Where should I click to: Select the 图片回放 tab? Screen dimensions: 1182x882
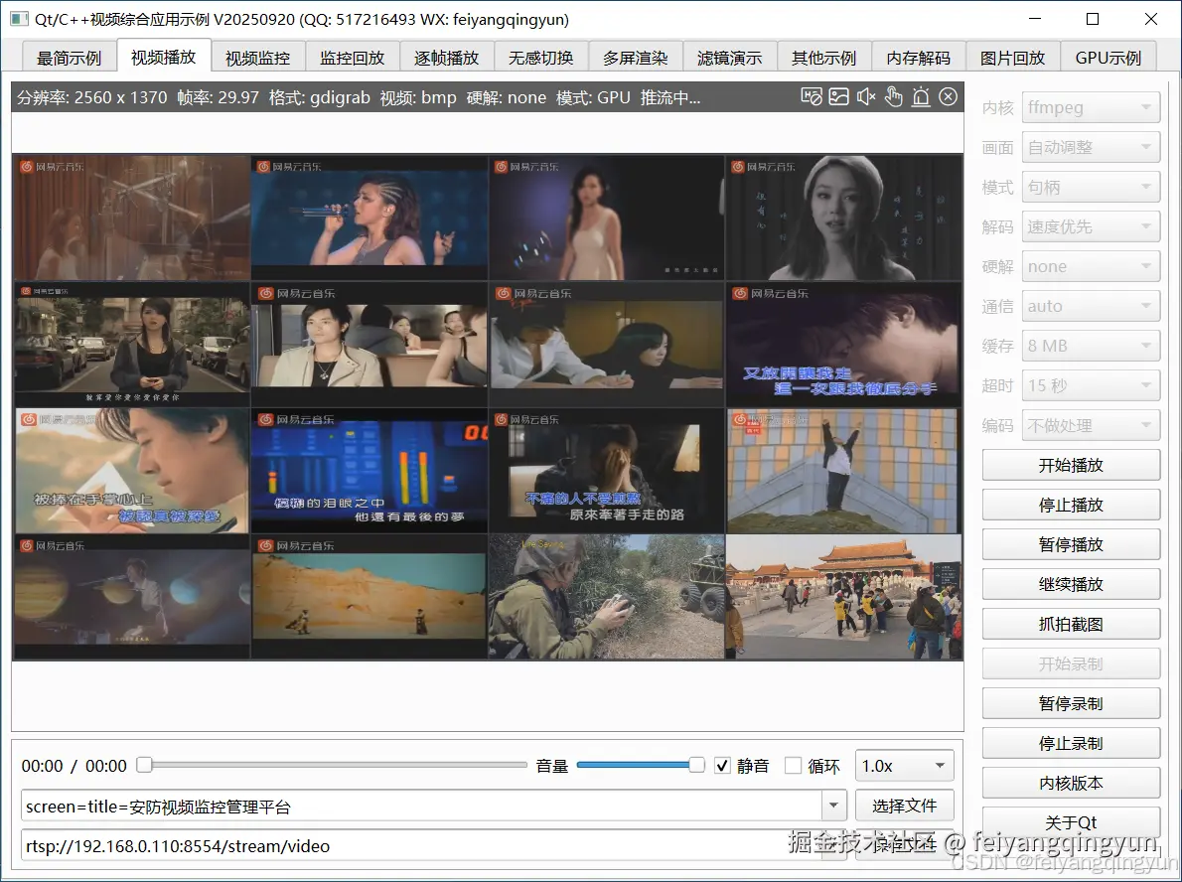(1012, 58)
